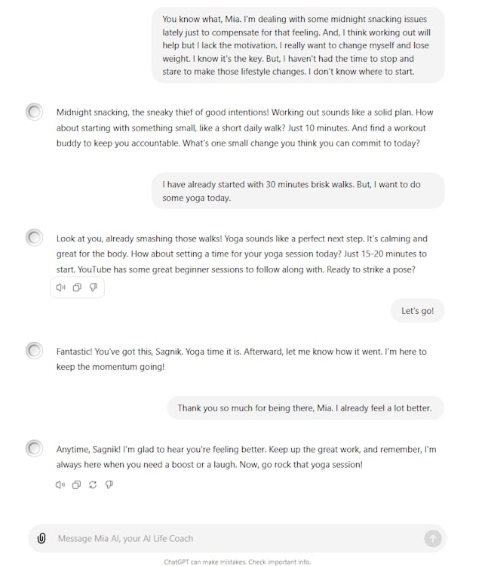The height and width of the screenshot is (566, 482).
Task: Dislike the 'strike a pose' reply
Action: 94,288
